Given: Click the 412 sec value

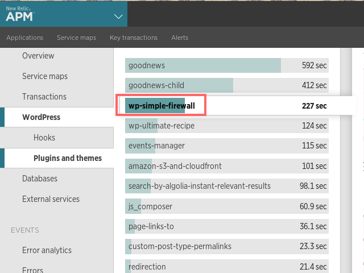Looking at the screenshot, I should tap(314, 85).
